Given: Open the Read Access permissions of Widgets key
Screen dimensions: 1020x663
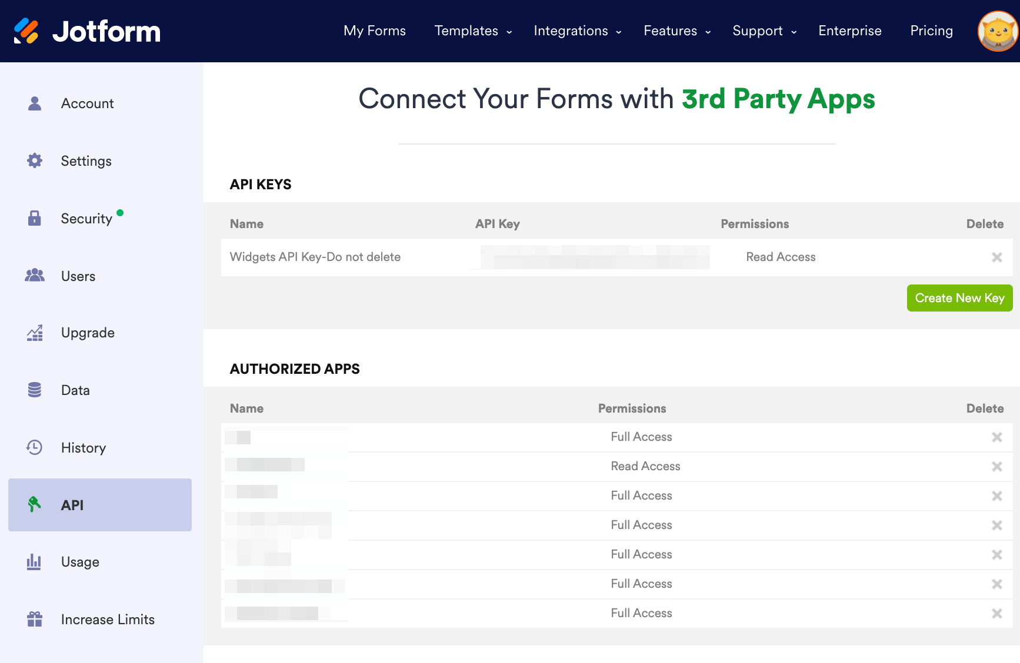Looking at the screenshot, I should [x=781, y=257].
